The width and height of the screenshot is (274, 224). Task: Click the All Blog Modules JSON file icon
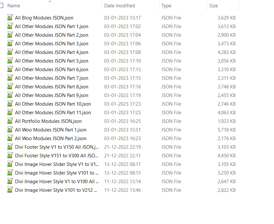pyautogui.click(x=10, y=18)
